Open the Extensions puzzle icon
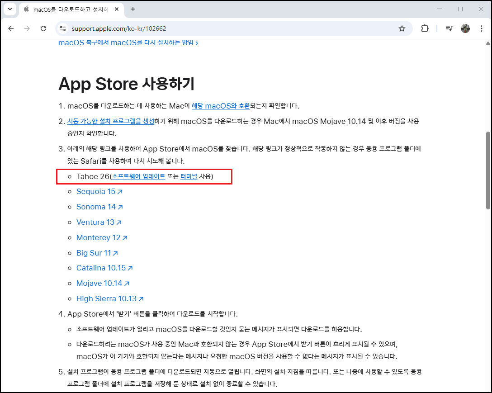The height and width of the screenshot is (393, 492). pyautogui.click(x=425, y=28)
